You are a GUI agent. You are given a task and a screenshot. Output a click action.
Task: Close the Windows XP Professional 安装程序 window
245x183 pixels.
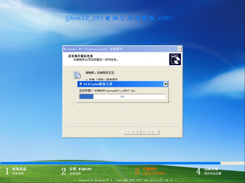pos(180,49)
